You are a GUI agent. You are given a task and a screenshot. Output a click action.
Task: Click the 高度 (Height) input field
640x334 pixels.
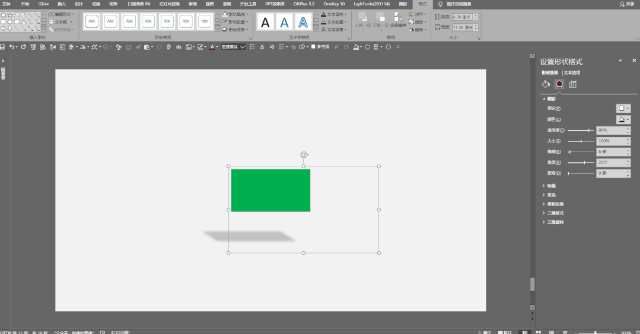[461, 17]
